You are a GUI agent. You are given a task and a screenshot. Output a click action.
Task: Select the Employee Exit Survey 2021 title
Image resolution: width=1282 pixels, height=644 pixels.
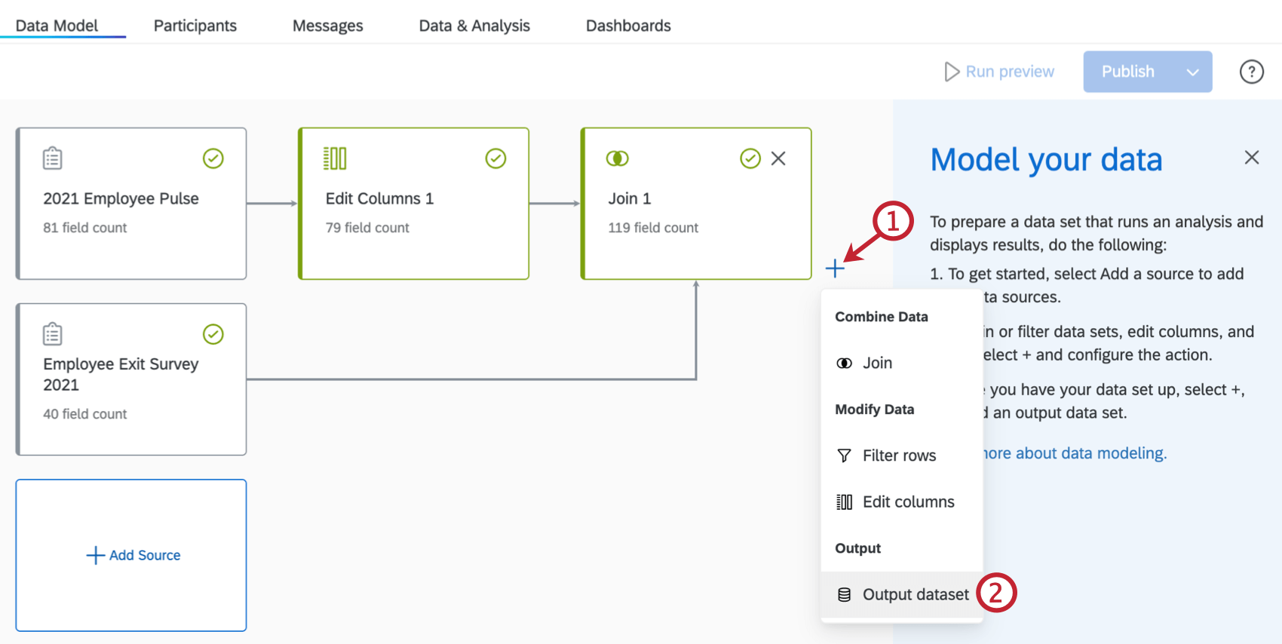pyautogui.click(x=121, y=374)
